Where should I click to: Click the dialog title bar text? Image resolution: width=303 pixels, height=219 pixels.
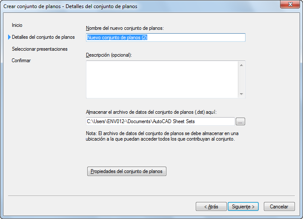[70, 6]
